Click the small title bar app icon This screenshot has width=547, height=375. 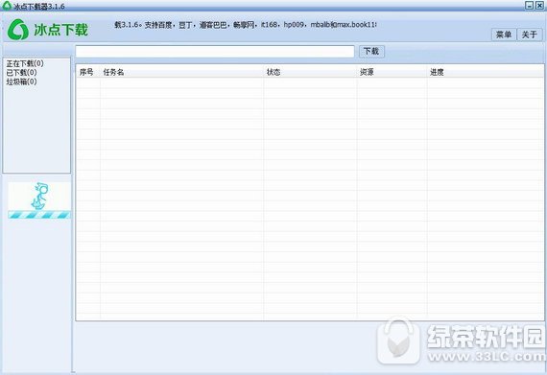click(7, 5)
